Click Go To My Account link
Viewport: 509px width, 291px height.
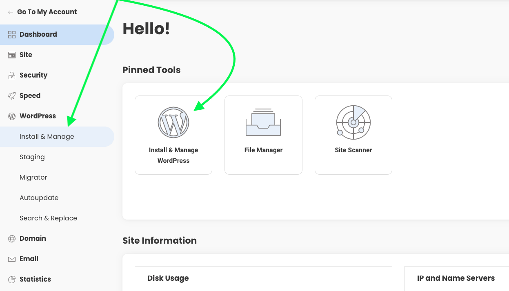point(47,12)
